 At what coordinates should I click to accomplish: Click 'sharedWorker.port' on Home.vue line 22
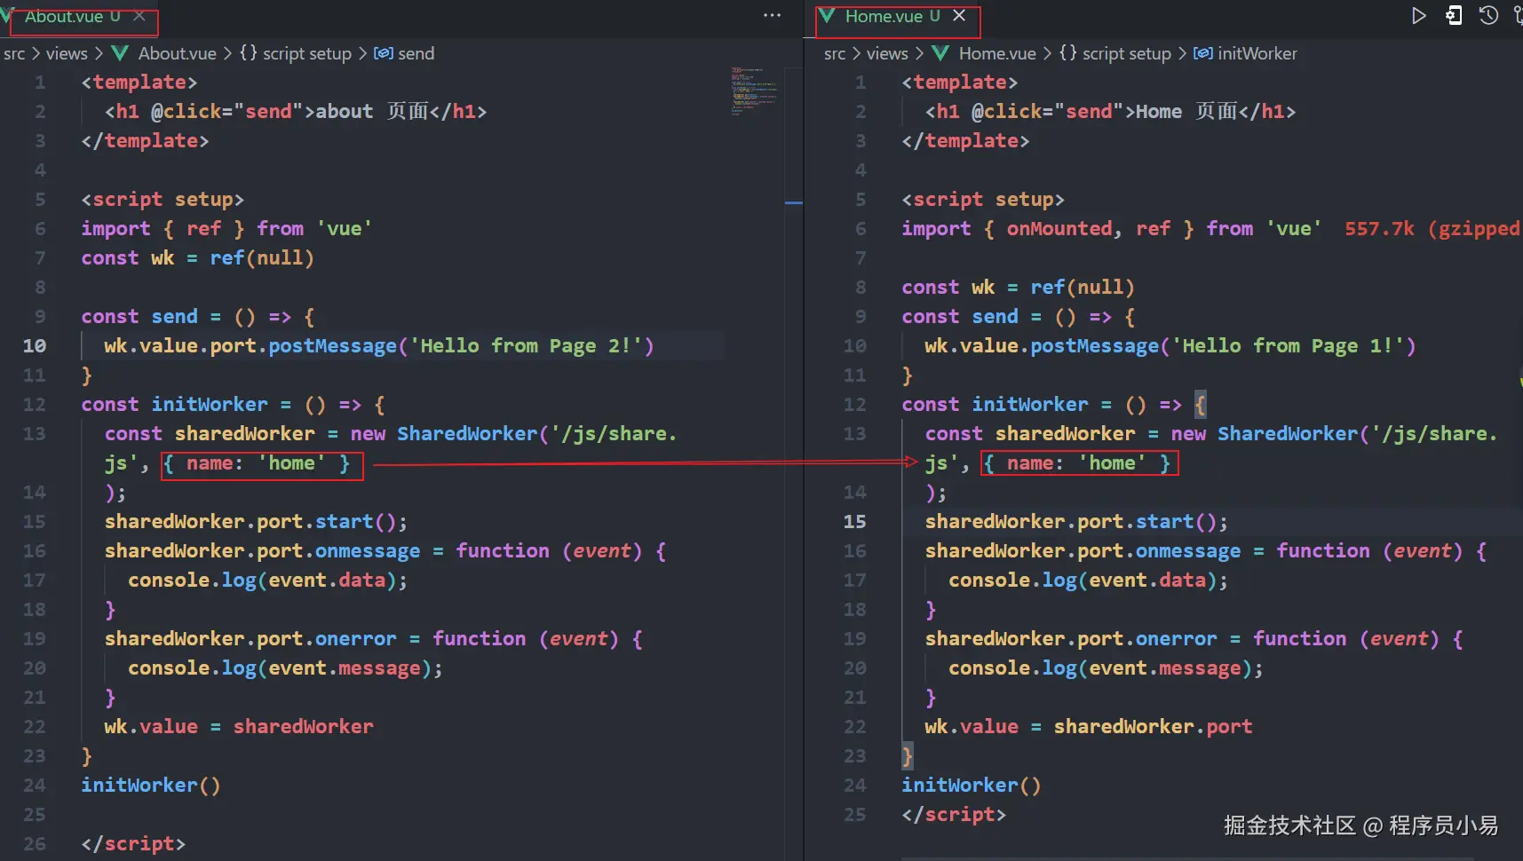coord(1153,727)
